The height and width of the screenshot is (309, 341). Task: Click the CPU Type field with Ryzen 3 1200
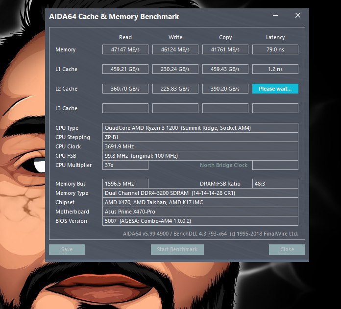point(200,128)
